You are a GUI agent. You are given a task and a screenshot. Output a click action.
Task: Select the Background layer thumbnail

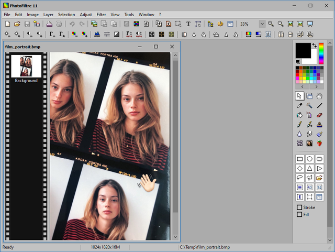(x=26, y=67)
